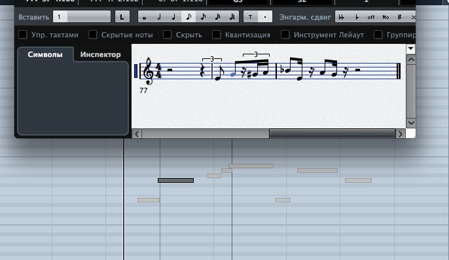449x260 pixels.
Task: Click the triplet bracket above beamed group
Action: (256, 54)
